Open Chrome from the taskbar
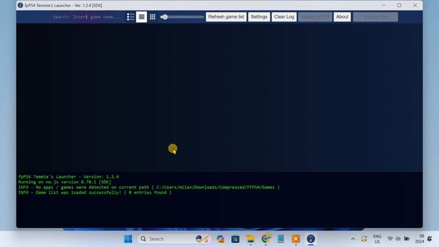Screen dimensions: 439x247 pos(265,239)
